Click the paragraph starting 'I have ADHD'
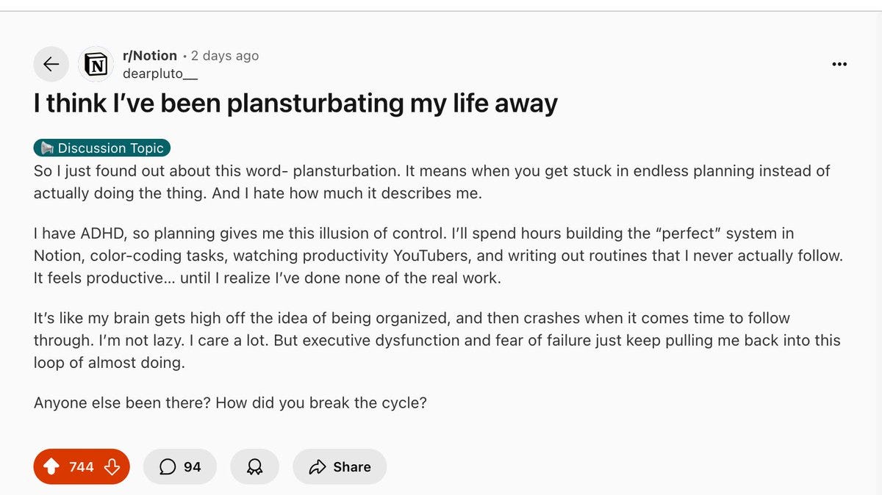This screenshot has width=882, height=495. pyautogui.click(x=437, y=256)
